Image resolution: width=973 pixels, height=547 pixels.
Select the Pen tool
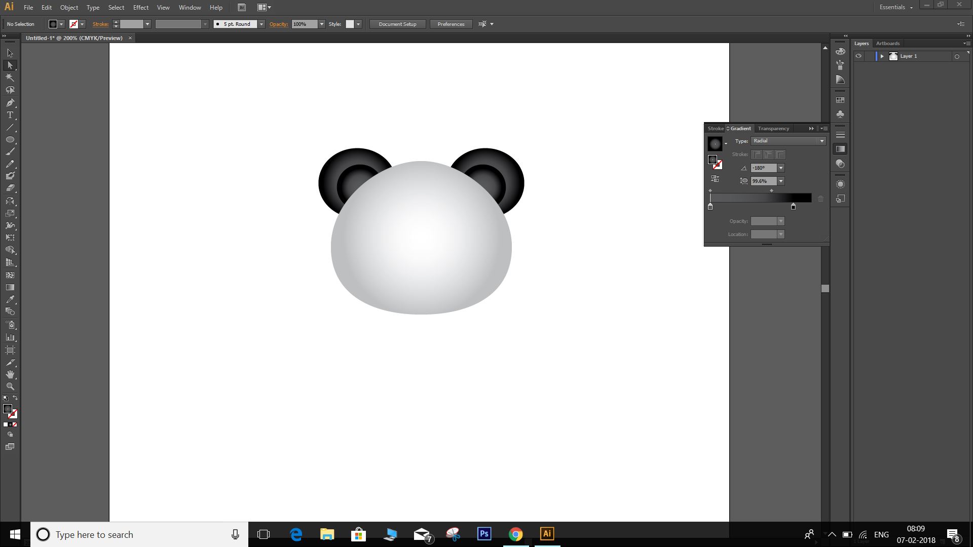[10, 103]
